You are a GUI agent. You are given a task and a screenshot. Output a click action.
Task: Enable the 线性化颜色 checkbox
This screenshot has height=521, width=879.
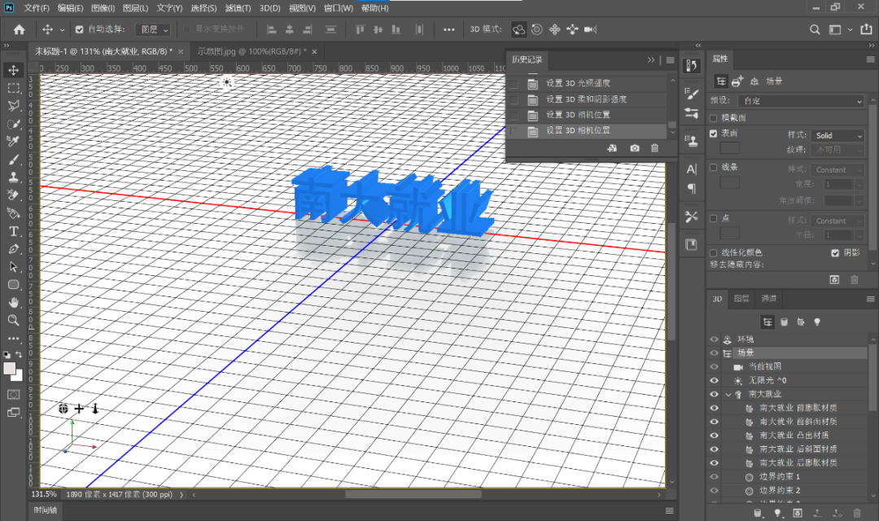[x=714, y=253]
